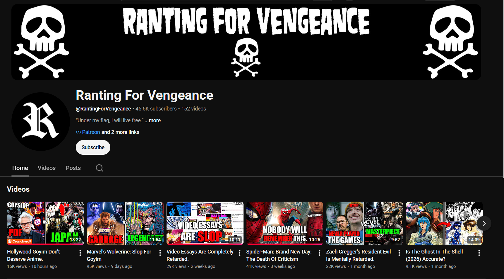Open 'Zach Cregger's Resident Evil' video title
Image resolution: width=504 pixels, height=279 pixels.
pyautogui.click(x=359, y=255)
